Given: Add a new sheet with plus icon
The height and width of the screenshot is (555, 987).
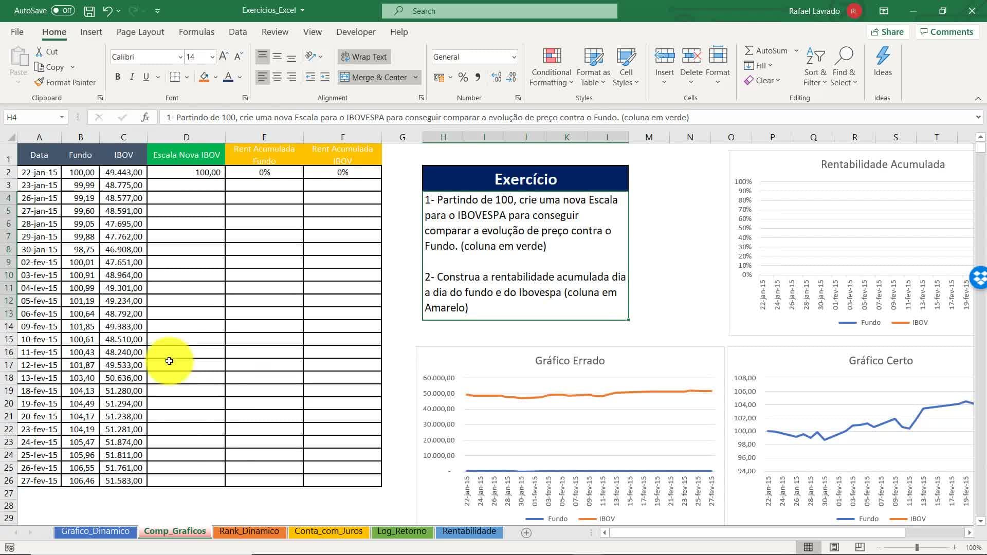Looking at the screenshot, I should pyautogui.click(x=526, y=533).
